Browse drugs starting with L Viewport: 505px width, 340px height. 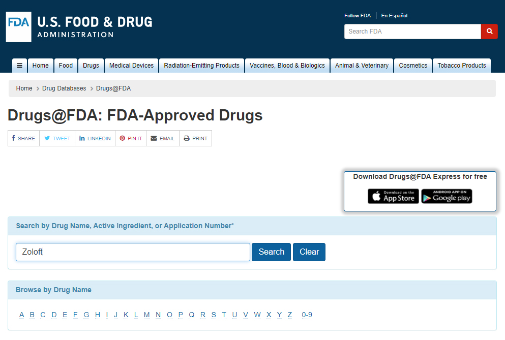coord(136,315)
